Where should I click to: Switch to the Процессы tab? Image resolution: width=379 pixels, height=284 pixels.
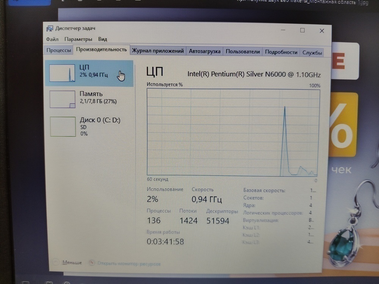click(x=59, y=51)
